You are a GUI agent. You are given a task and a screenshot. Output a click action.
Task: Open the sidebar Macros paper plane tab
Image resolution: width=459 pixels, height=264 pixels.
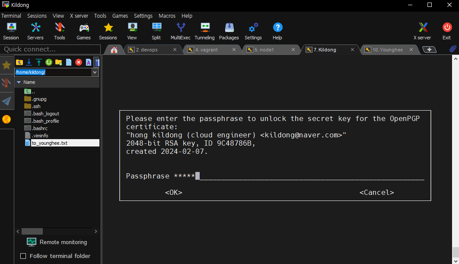tap(6, 101)
